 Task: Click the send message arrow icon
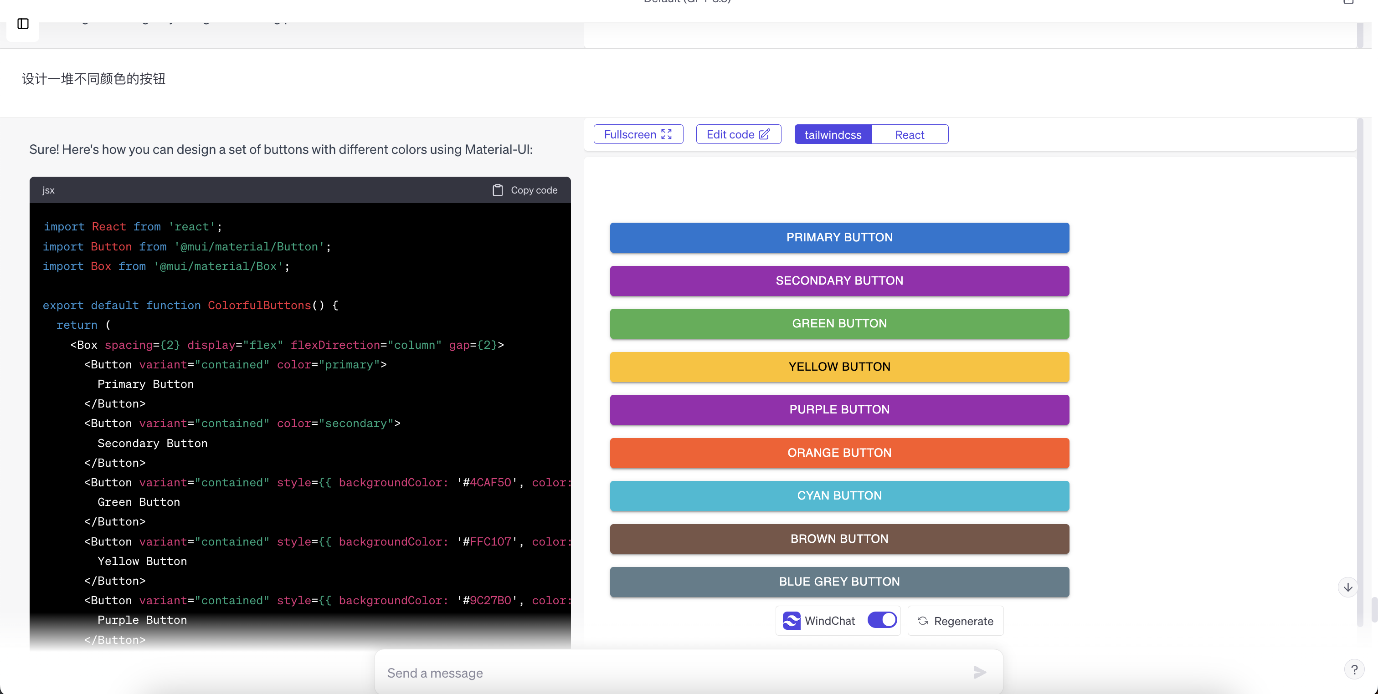[x=979, y=672]
